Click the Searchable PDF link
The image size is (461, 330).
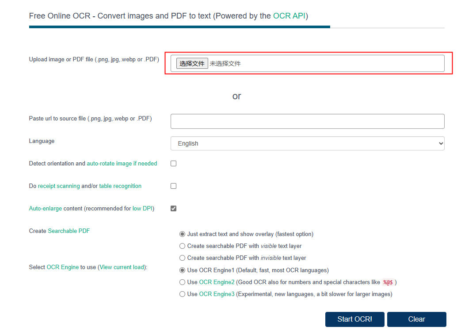point(69,231)
